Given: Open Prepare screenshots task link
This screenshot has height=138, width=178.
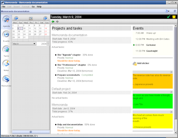Looking at the screenshot, I should pos(69,75).
